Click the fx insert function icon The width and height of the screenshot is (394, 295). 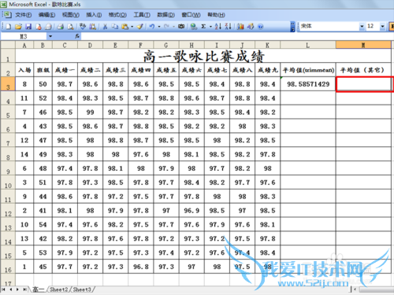[77, 36]
